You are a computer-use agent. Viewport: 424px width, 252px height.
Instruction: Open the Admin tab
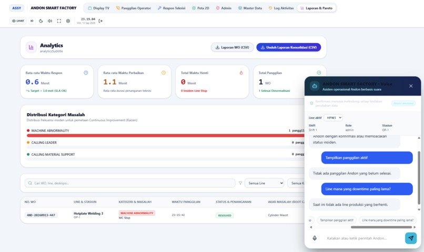(x=224, y=8)
